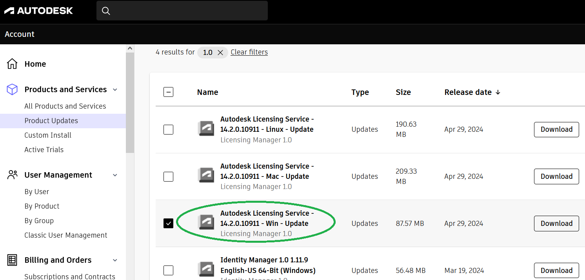Viewport: 585px width, 280px height.
Task: Select the Home icon in the sidebar
Action: (12, 63)
